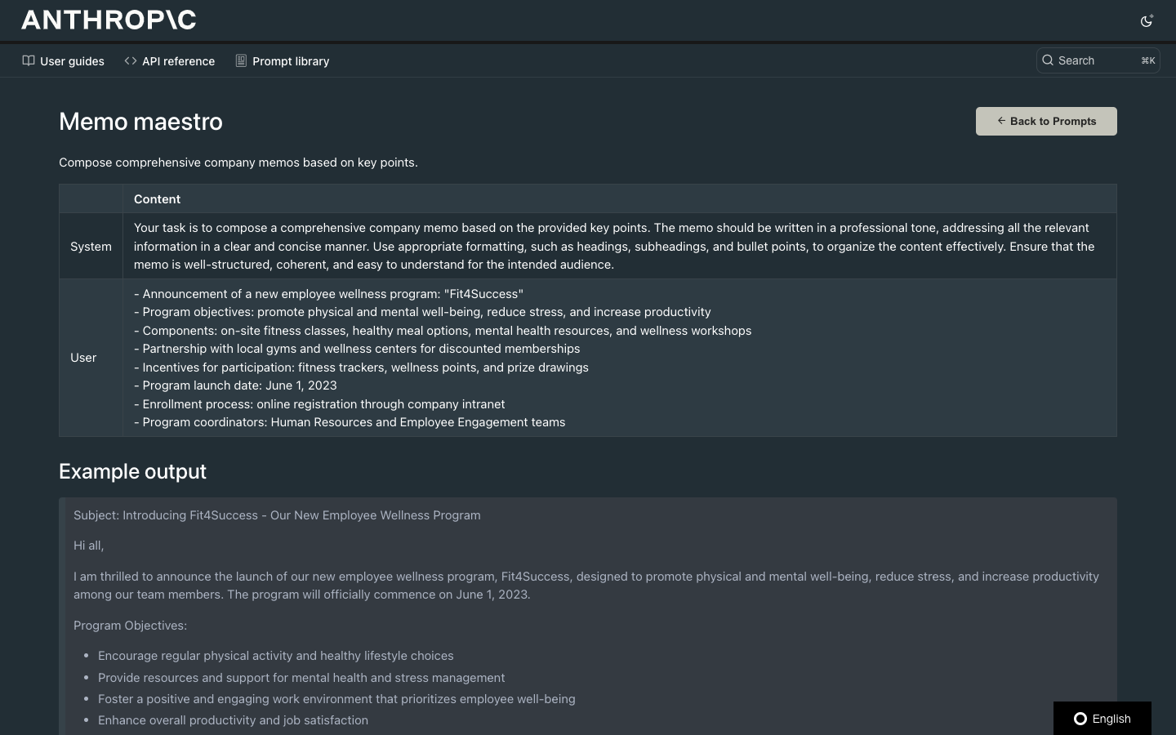Select the System row label cell

tap(91, 247)
